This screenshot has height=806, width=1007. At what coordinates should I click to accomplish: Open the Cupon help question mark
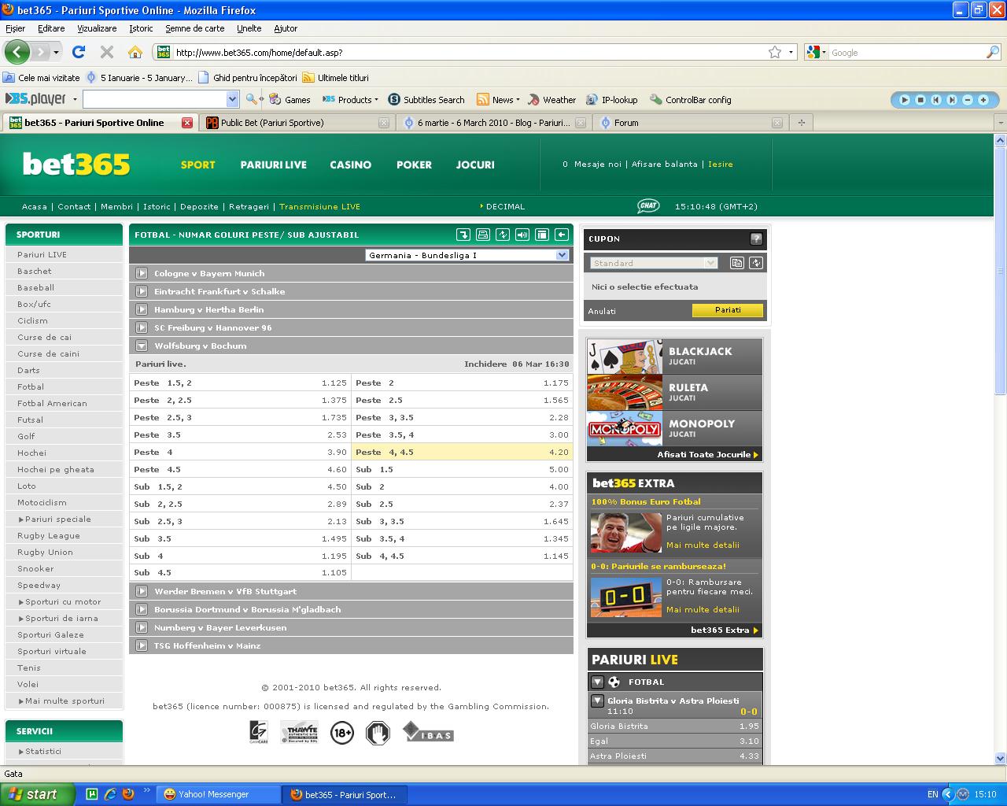756,238
